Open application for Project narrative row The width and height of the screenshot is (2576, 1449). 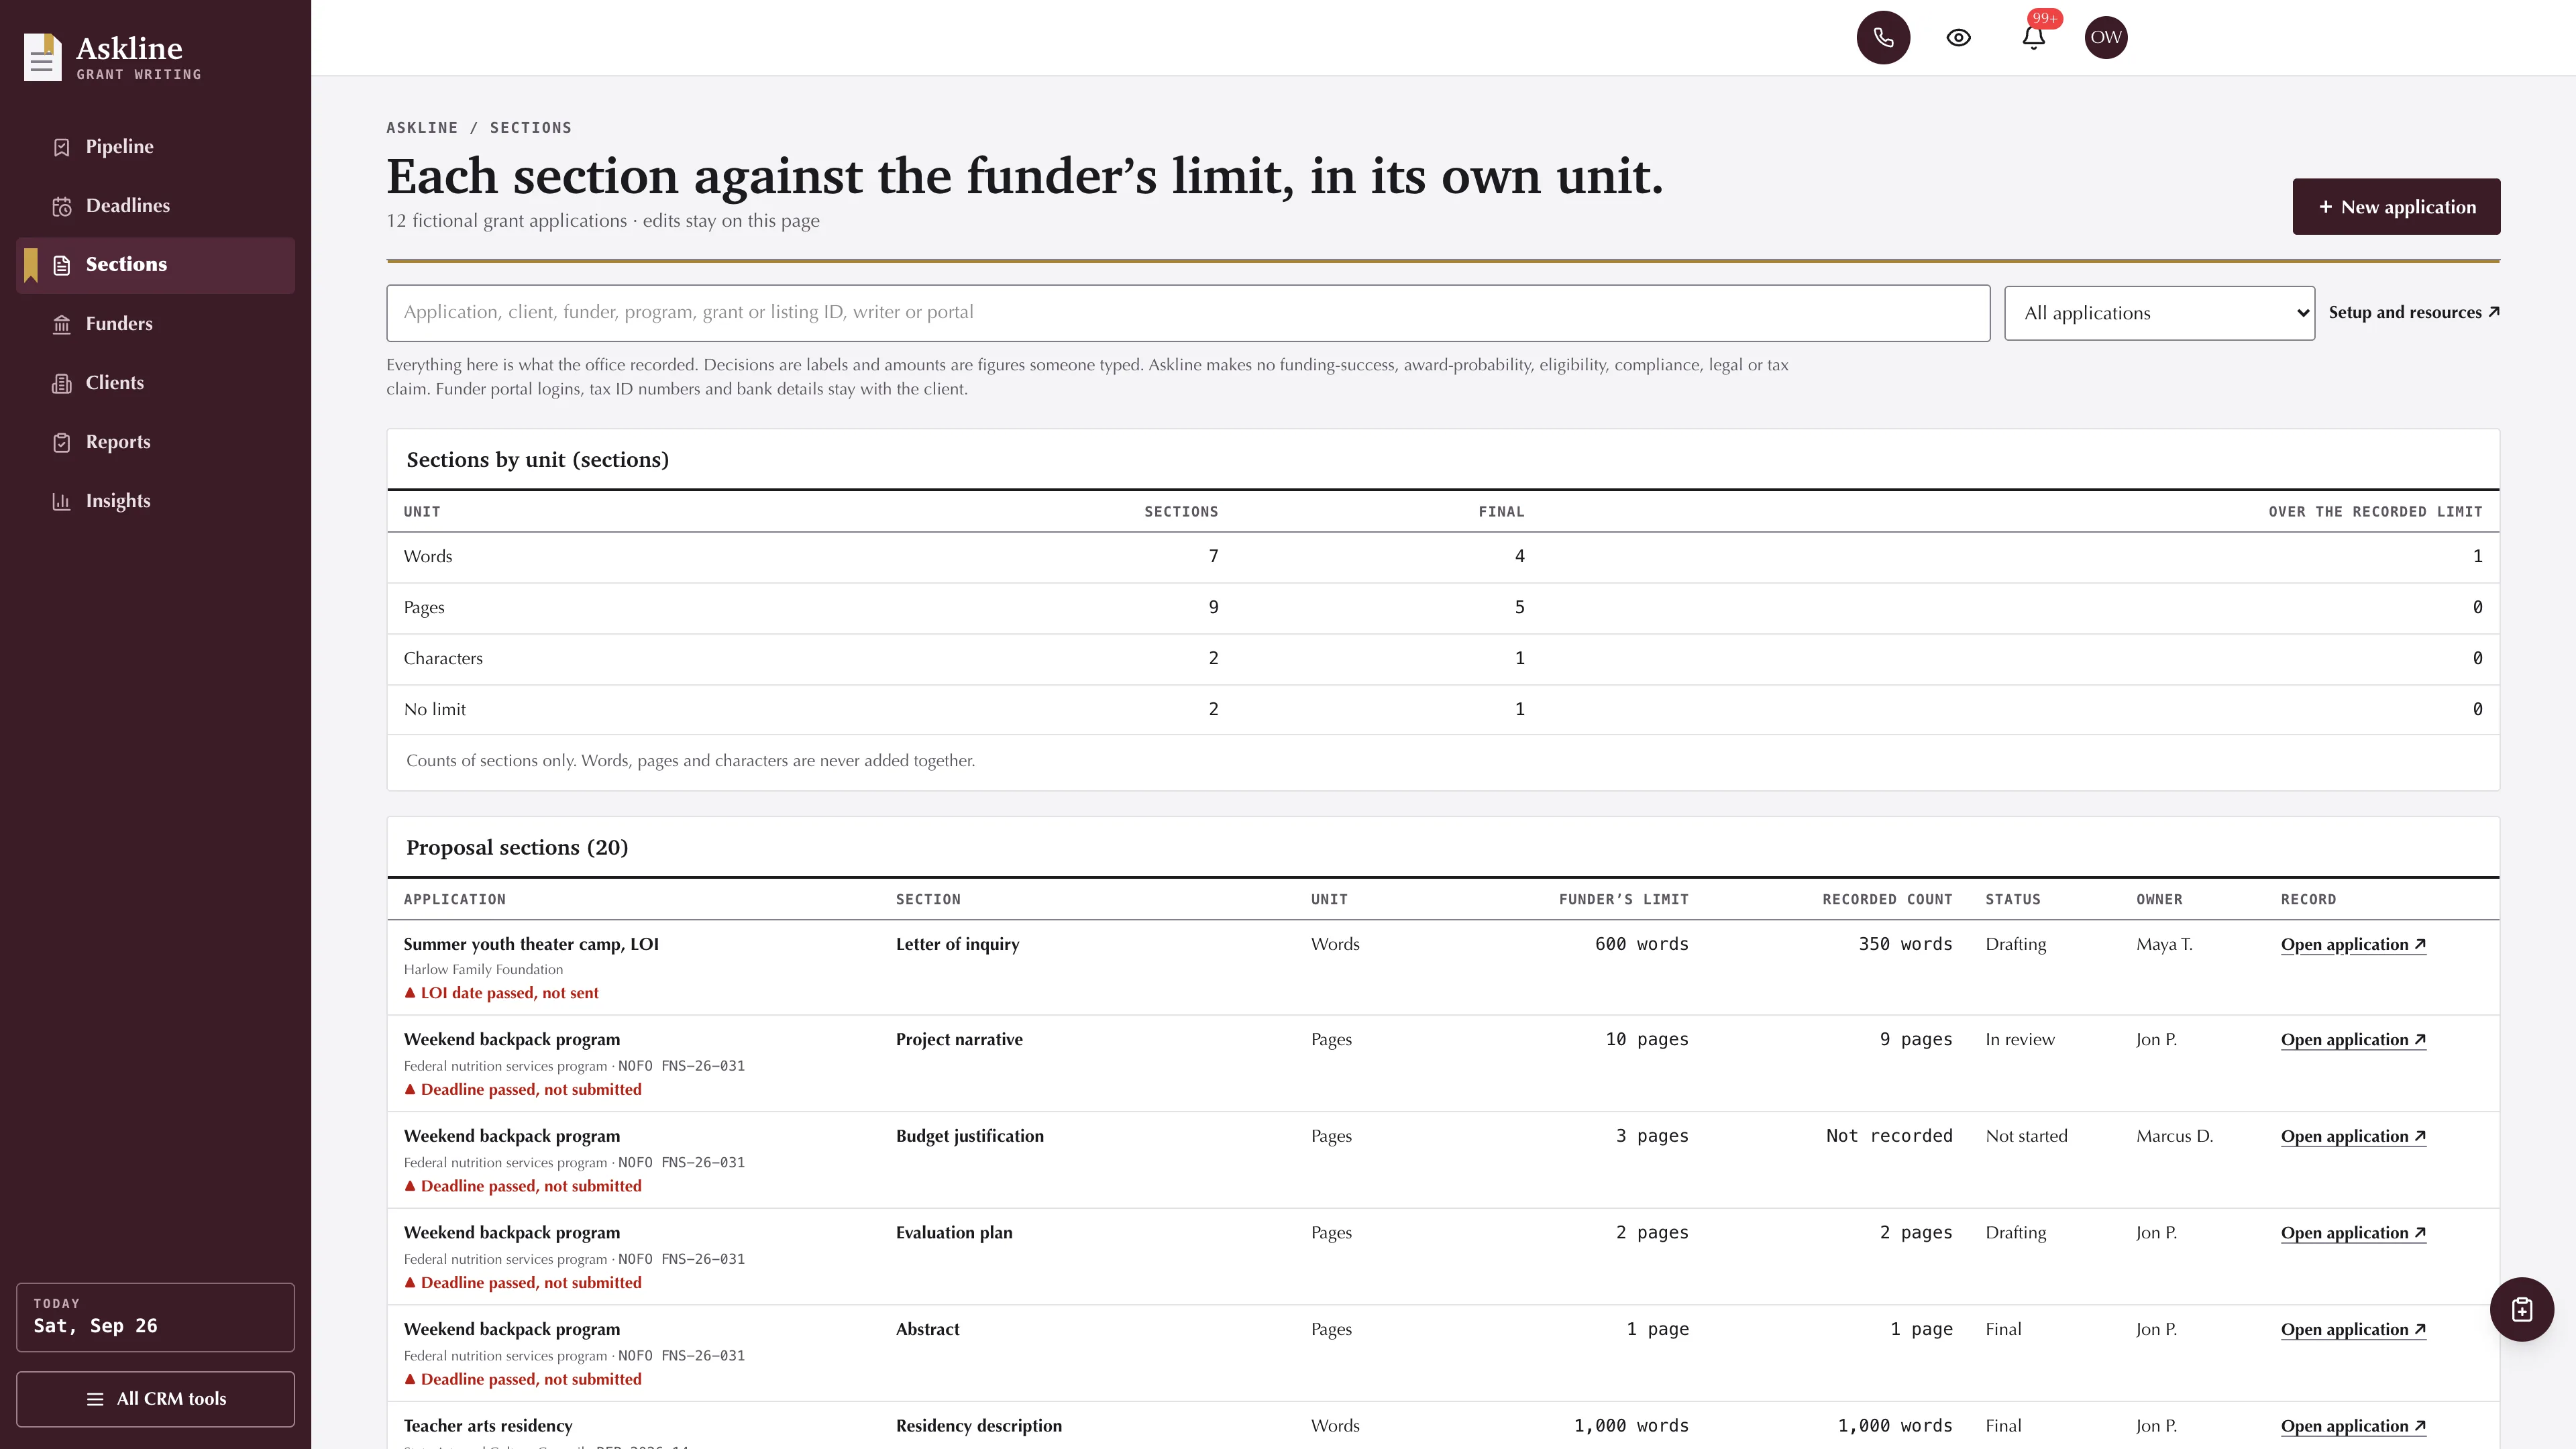coord(2353,1040)
